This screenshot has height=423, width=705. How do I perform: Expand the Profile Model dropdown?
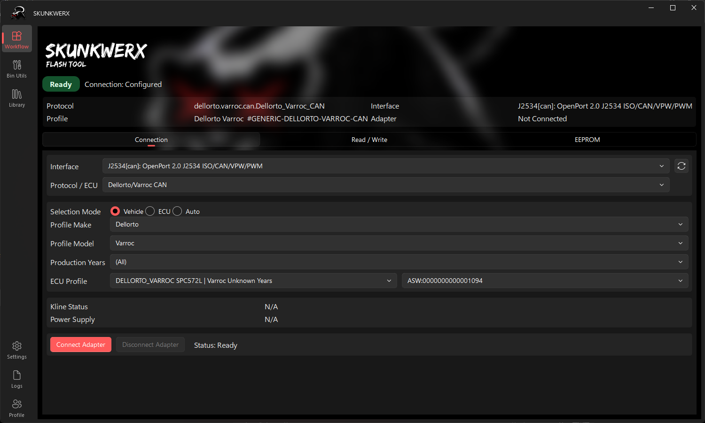(x=399, y=243)
